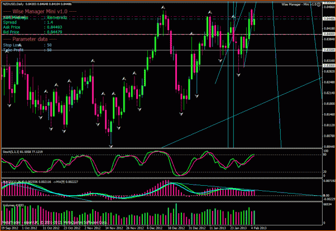Select the value 50 in the Take Profit row
Screen dimensions: 336x231
pyautogui.click(x=49, y=50)
